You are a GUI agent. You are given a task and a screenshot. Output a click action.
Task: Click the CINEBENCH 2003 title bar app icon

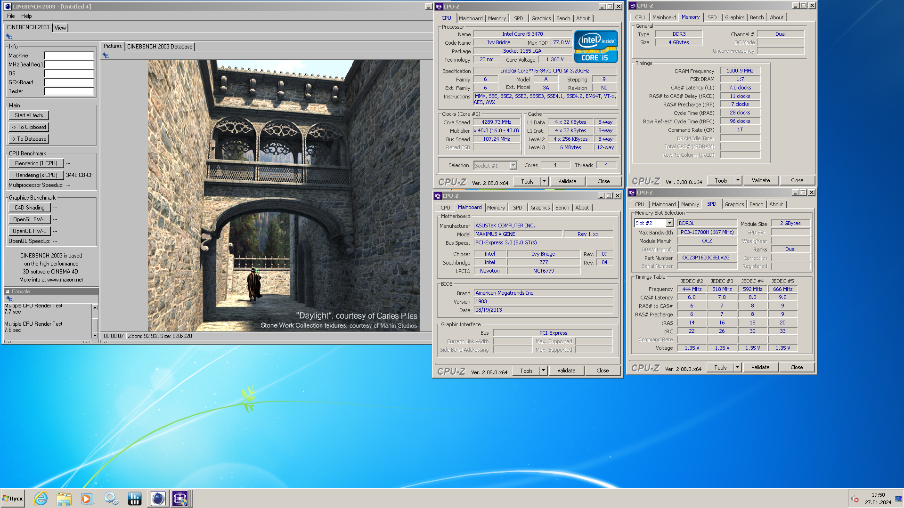click(x=8, y=7)
